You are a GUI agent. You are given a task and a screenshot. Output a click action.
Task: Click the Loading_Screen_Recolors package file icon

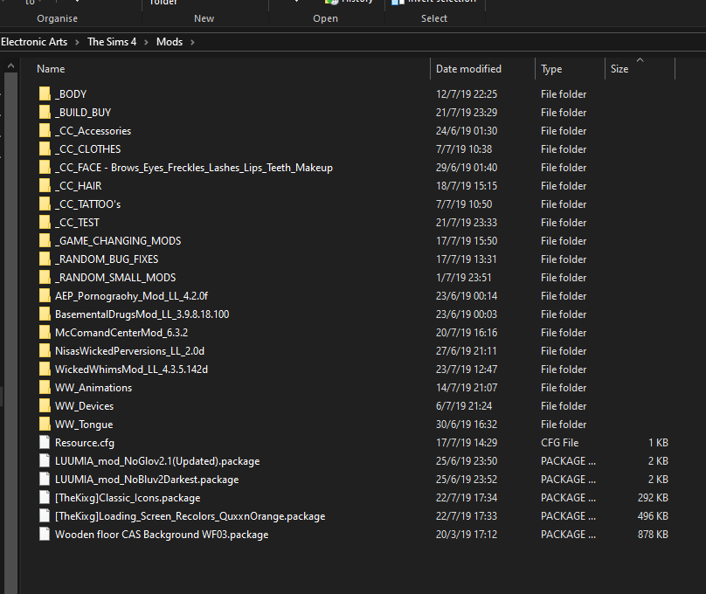coord(45,516)
